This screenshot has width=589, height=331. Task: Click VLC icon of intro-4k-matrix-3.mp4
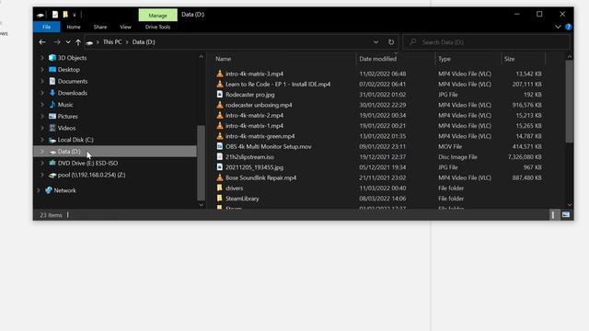(x=220, y=74)
